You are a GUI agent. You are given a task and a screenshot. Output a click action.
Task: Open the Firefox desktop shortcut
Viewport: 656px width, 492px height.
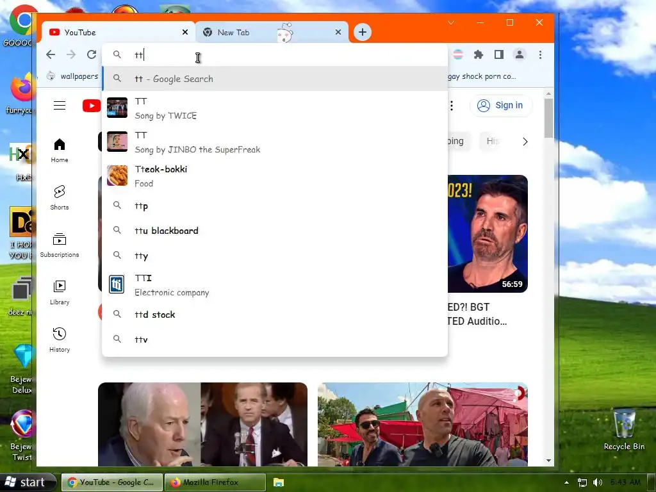point(20,94)
